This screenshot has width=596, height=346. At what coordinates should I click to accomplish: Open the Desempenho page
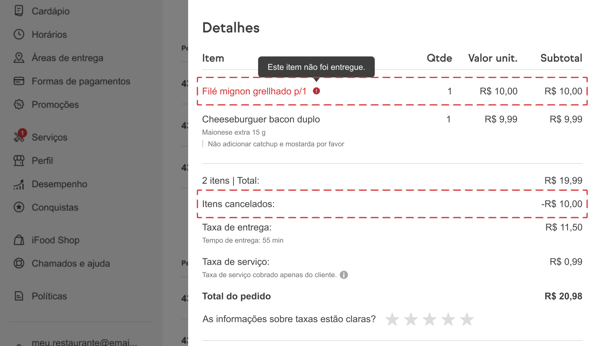click(59, 184)
